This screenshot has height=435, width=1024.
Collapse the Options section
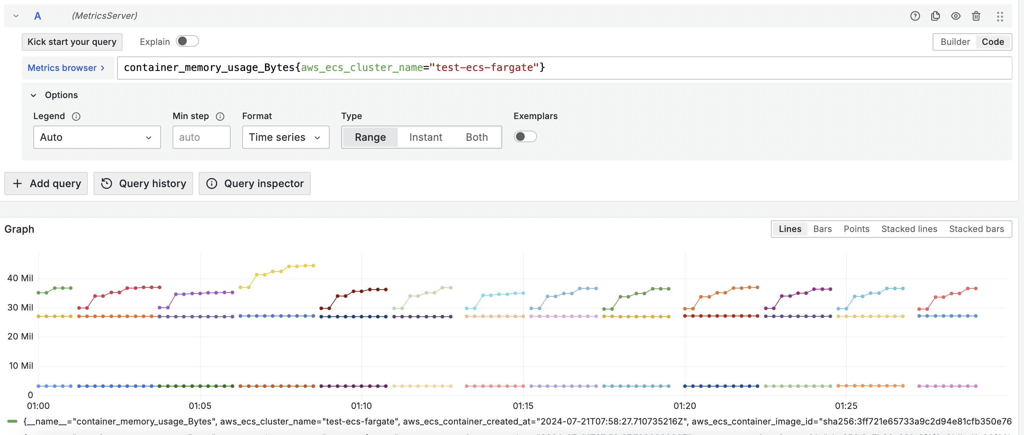(x=33, y=95)
